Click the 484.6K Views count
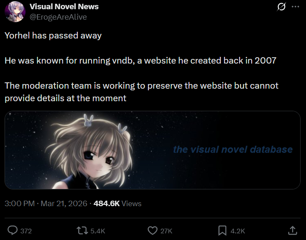The width and height of the screenshot is (306, 240). tap(117, 204)
